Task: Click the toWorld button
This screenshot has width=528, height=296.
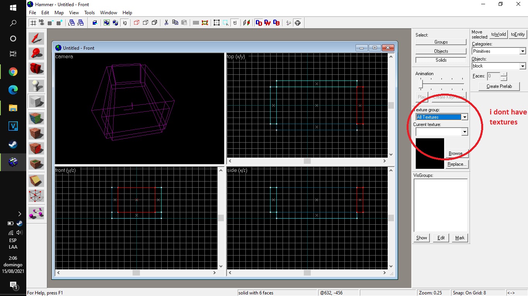Action: (498, 34)
